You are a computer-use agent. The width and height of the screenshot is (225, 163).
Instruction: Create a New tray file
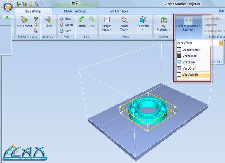coord(65,19)
